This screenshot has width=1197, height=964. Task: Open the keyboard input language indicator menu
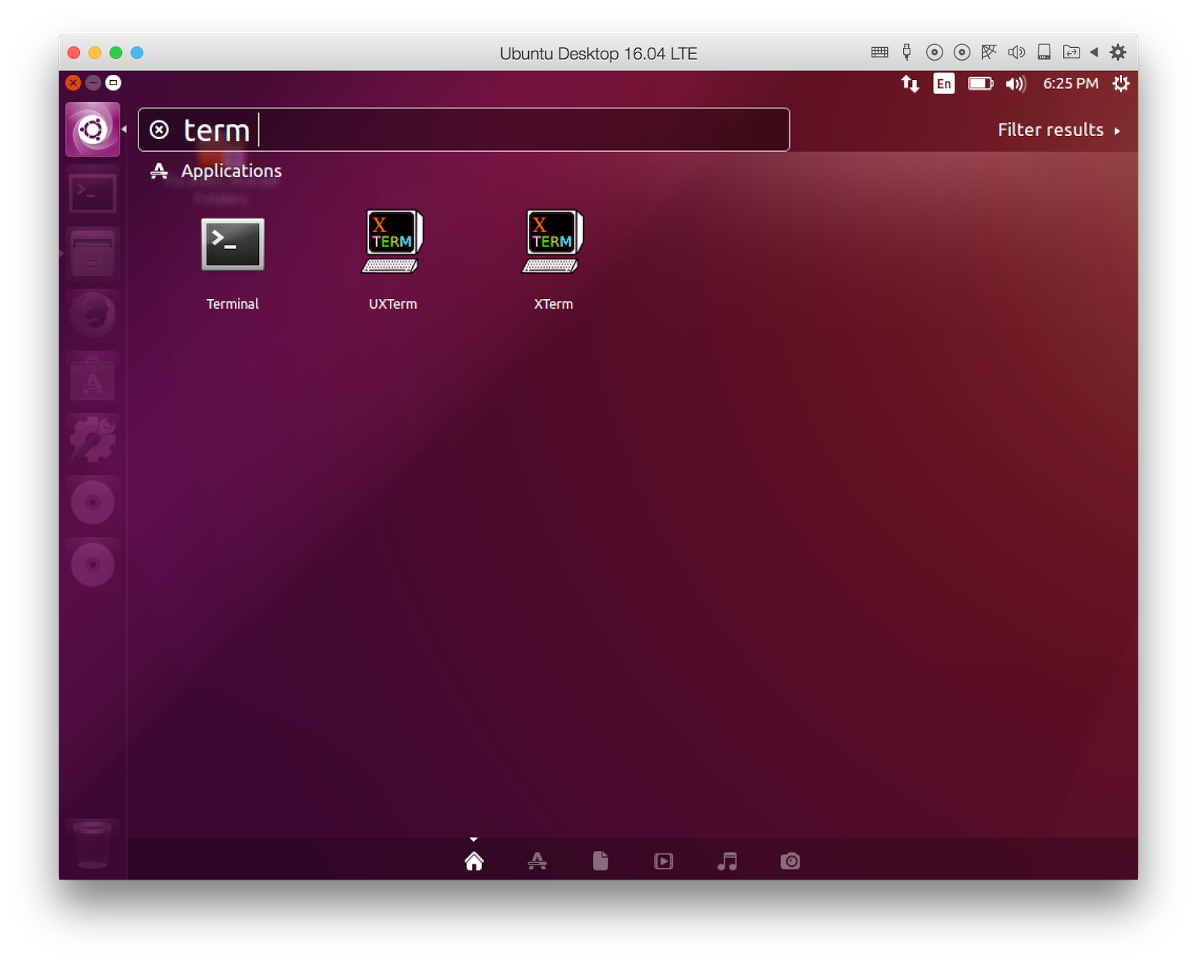[x=943, y=84]
